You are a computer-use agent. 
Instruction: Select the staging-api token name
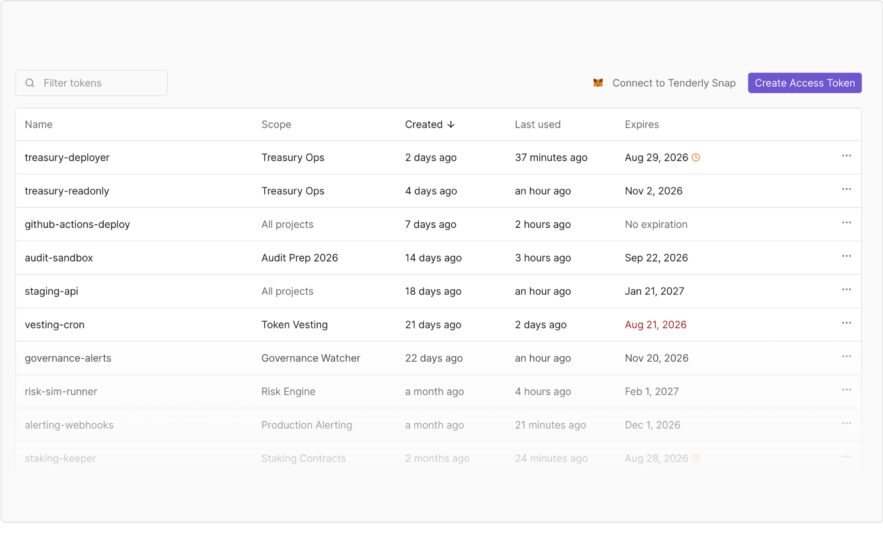pyautogui.click(x=52, y=291)
